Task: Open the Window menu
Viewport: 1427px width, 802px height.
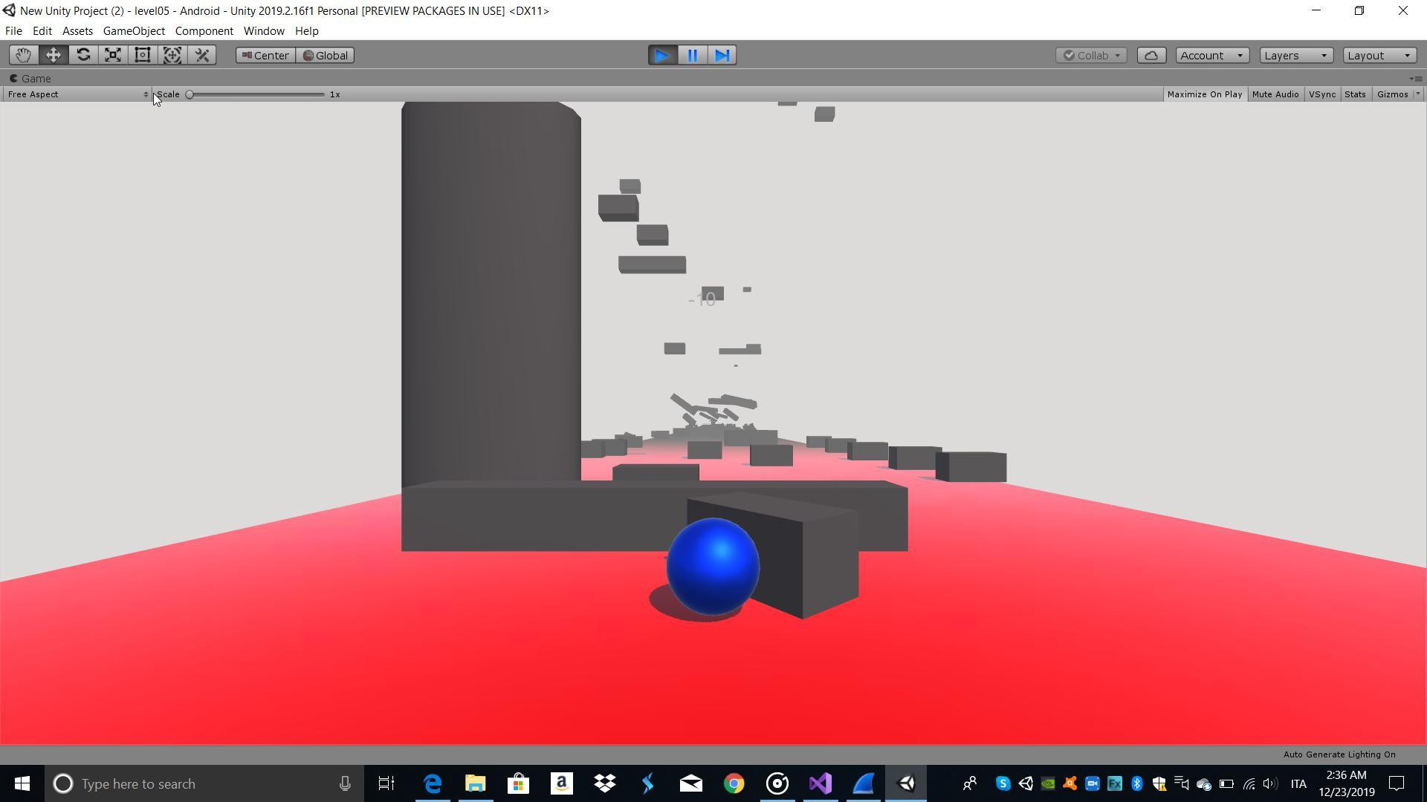Action: [264, 31]
